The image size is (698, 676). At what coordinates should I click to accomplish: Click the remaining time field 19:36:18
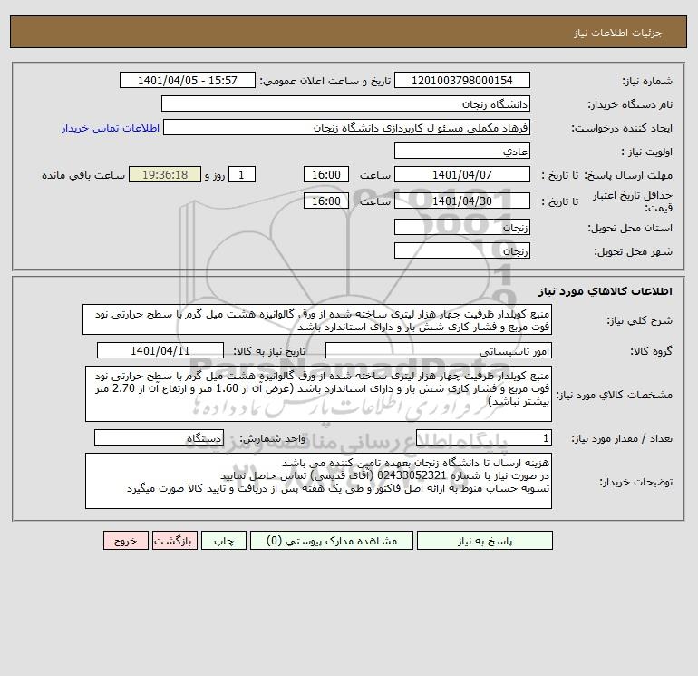click(165, 175)
